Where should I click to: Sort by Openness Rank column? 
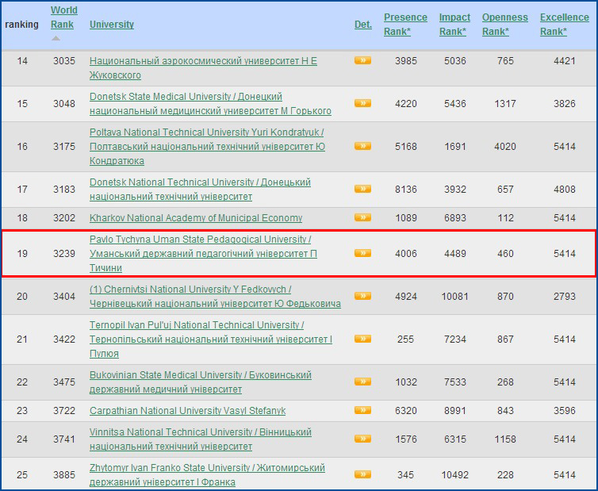(x=505, y=25)
